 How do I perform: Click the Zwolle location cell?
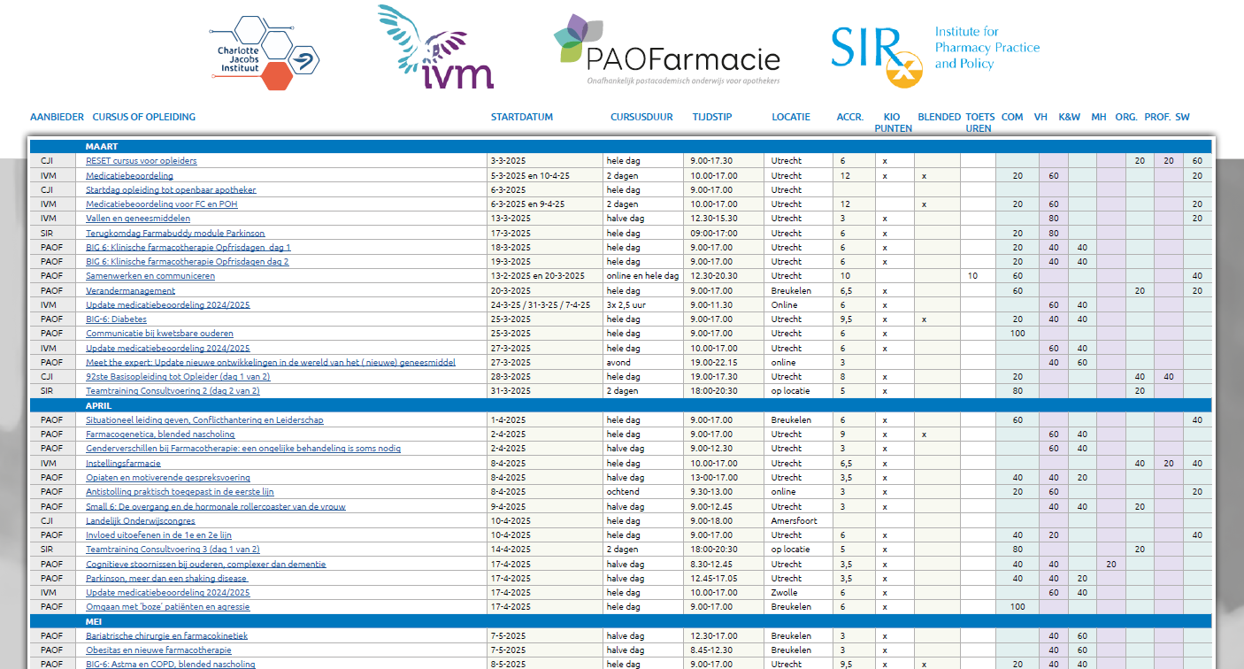[798, 593]
